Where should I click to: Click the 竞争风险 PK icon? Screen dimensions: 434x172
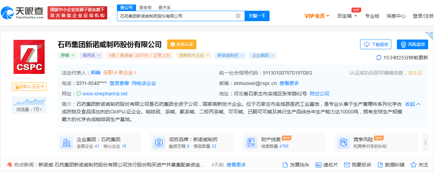(343, 143)
